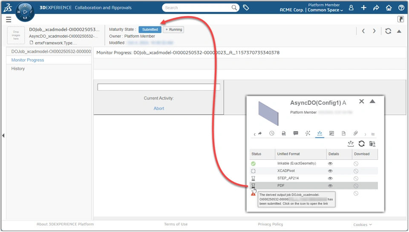409x232 pixels.
Task: Click the red warning triangle status icon
Action: (x=253, y=193)
